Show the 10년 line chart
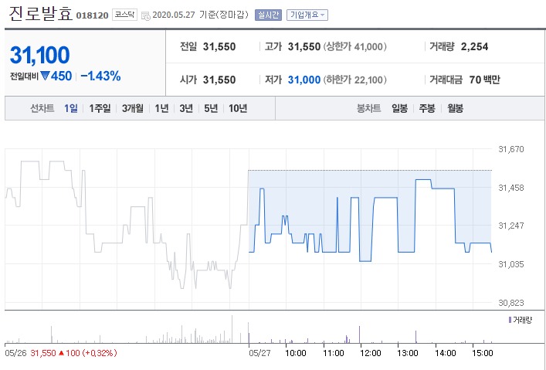 pyautogui.click(x=238, y=108)
